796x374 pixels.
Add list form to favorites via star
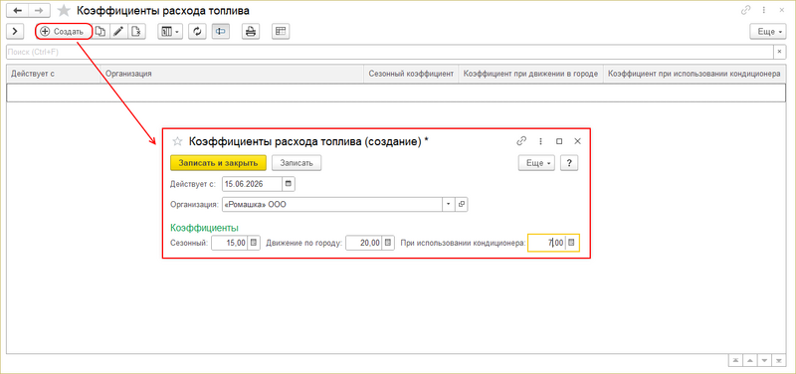(x=64, y=11)
